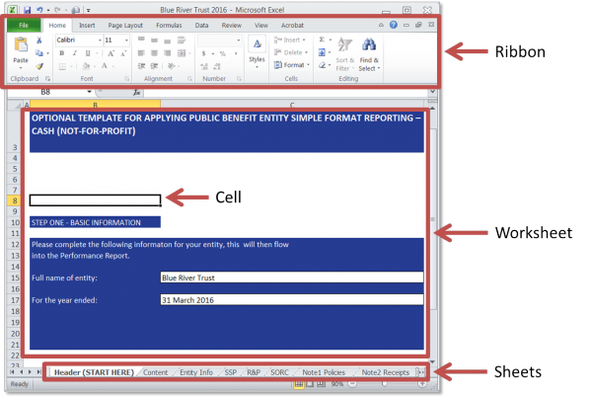Click the Accounting Number Format dollar icon

click(x=204, y=53)
